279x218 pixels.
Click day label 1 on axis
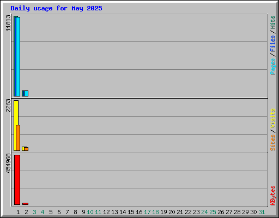(x=18, y=212)
